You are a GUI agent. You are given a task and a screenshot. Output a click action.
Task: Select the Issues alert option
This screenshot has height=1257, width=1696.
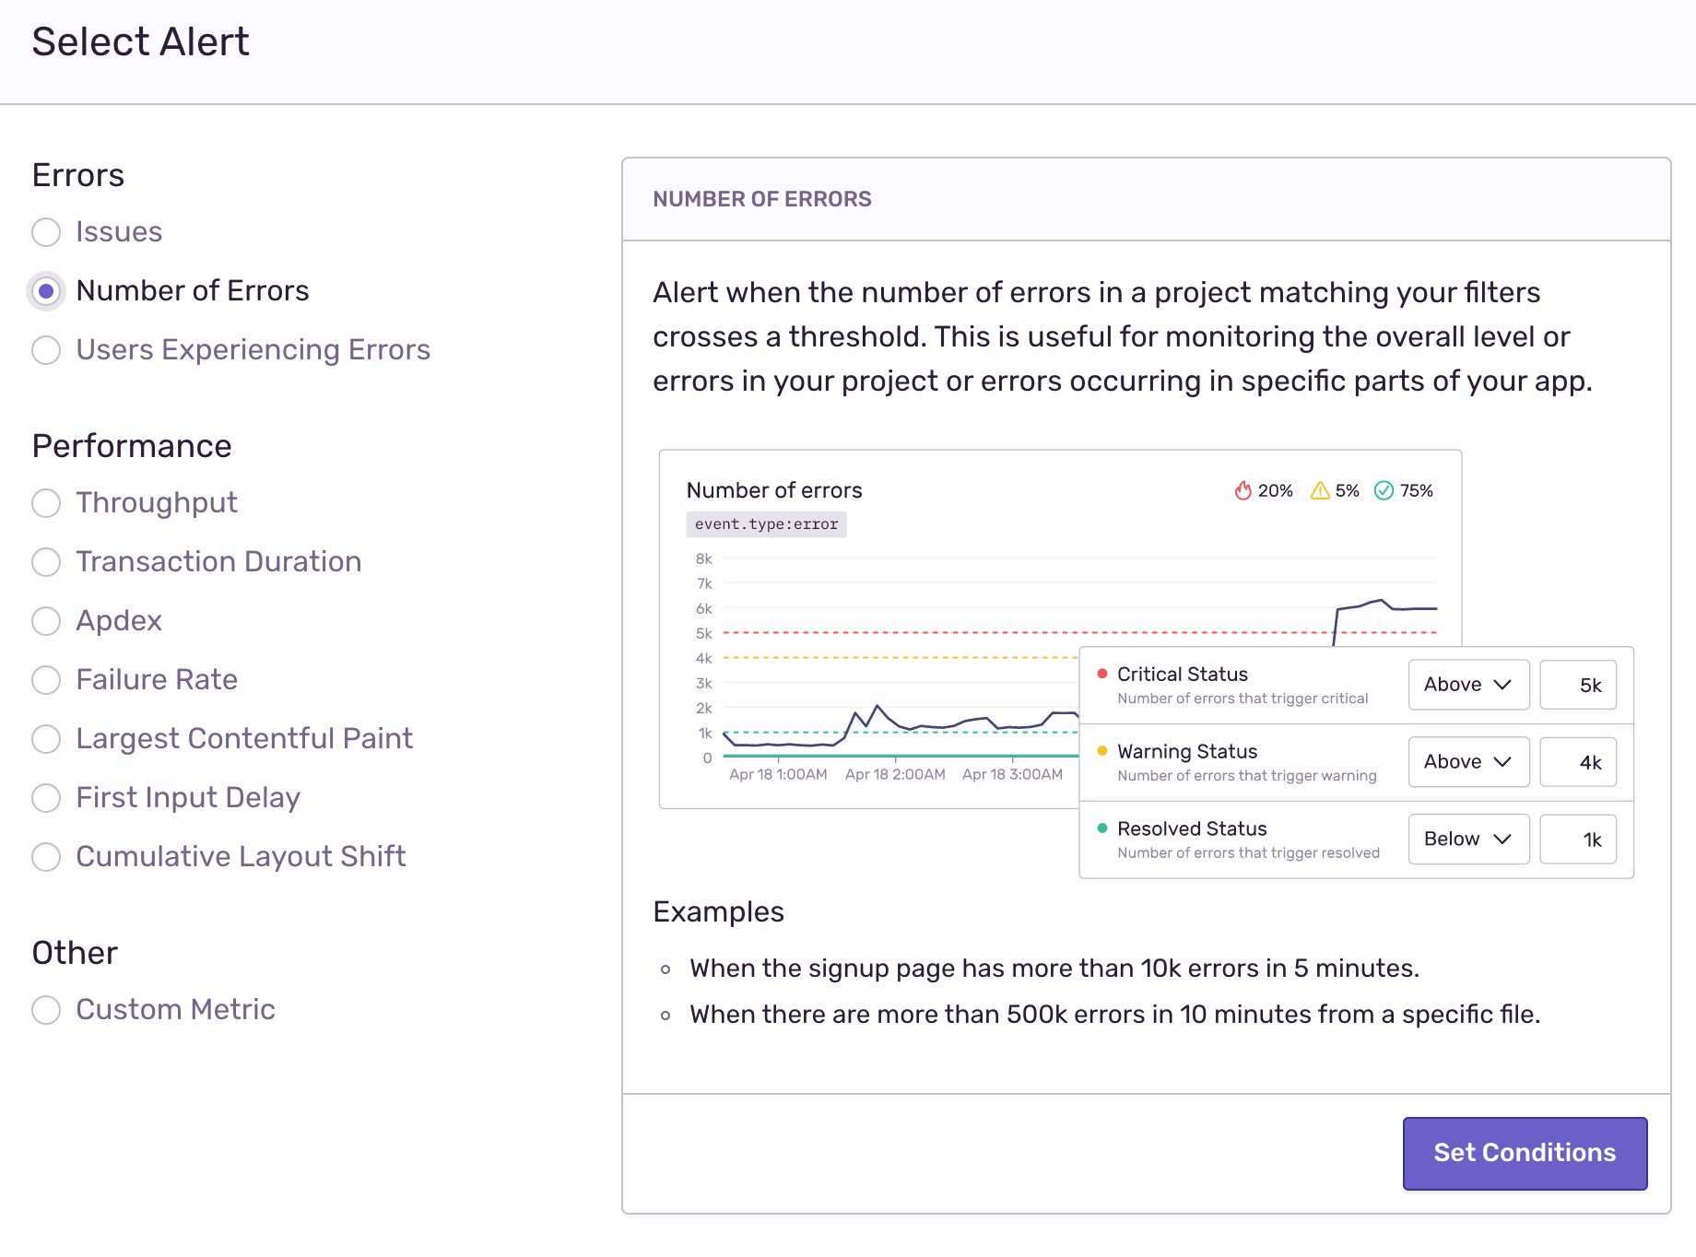pos(46,232)
